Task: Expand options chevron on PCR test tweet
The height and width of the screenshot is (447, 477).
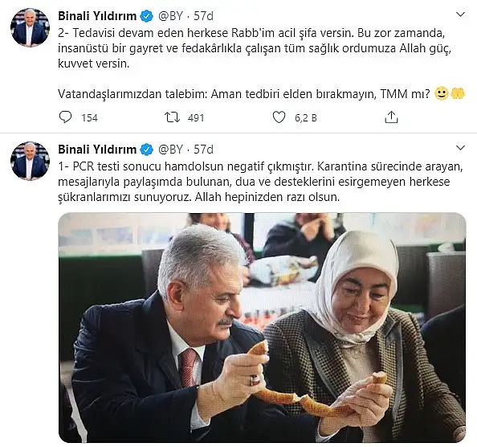Action: click(x=461, y=148)
